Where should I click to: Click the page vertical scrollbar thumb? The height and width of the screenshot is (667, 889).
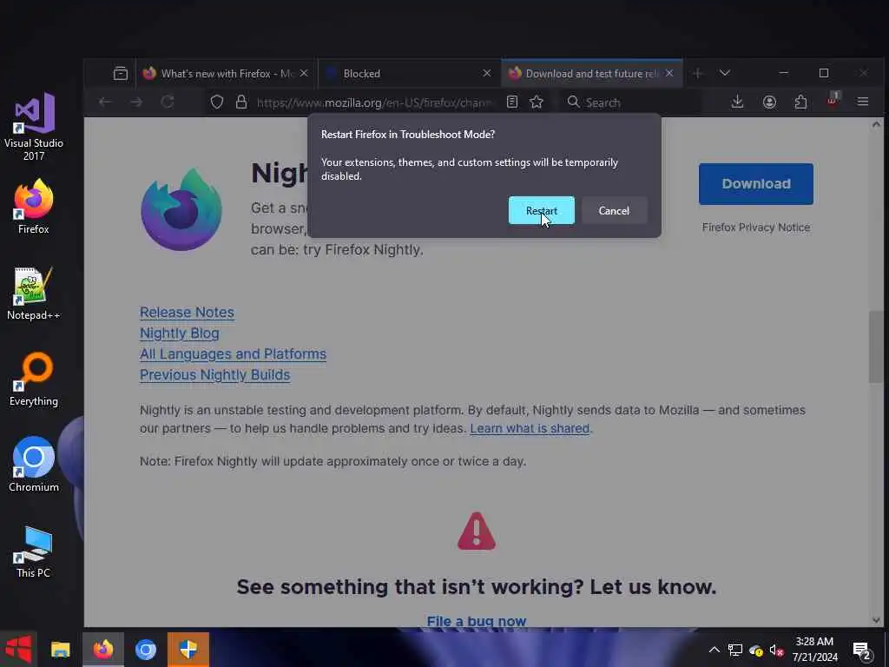coord(875,347)
